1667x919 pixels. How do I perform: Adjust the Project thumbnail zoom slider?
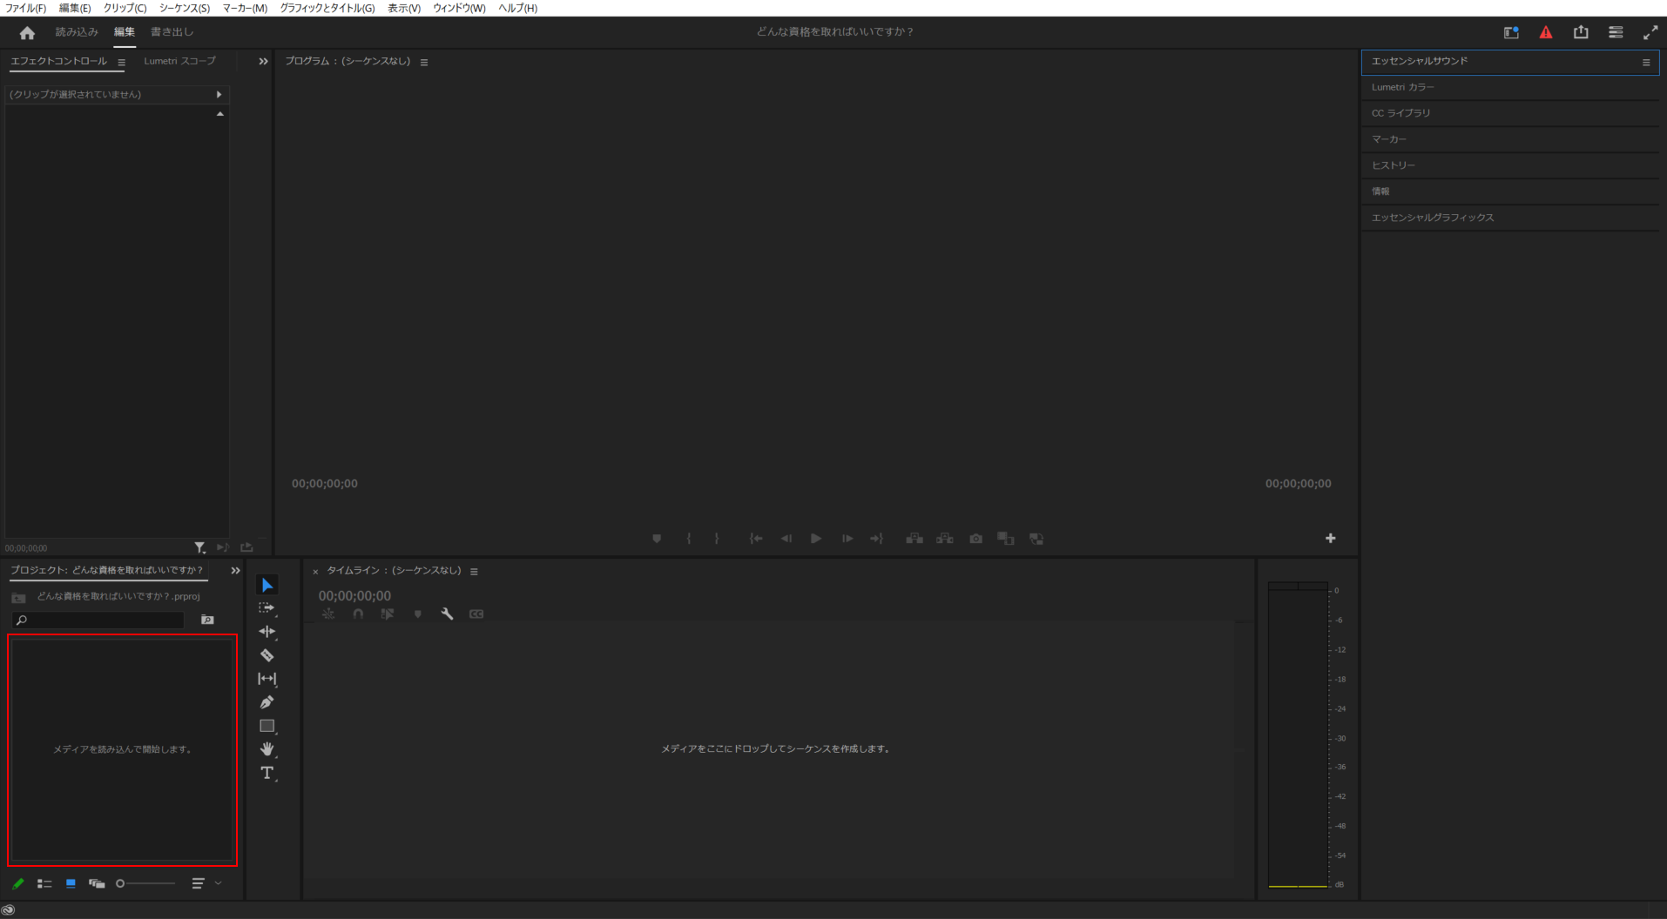click(145, 883)
